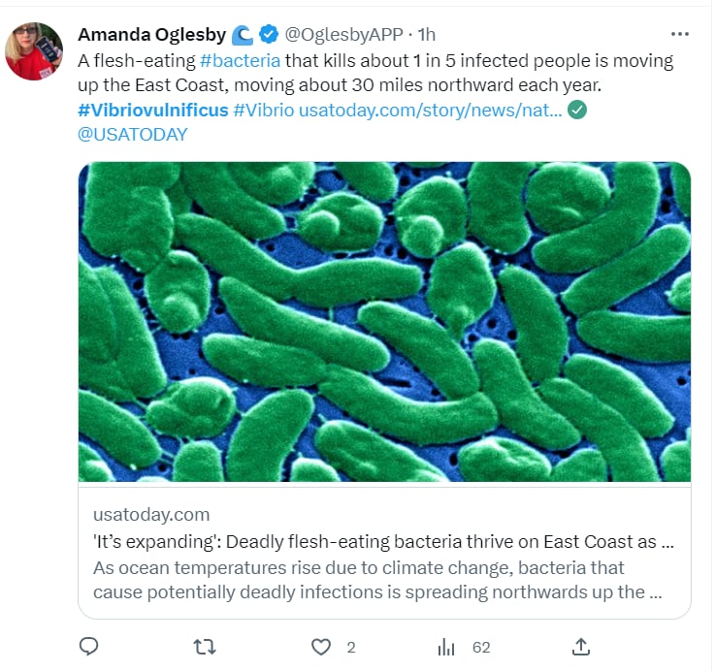Like the tweet with heart icon
Viewport: 715px width, 671px height.
point(321,647)
